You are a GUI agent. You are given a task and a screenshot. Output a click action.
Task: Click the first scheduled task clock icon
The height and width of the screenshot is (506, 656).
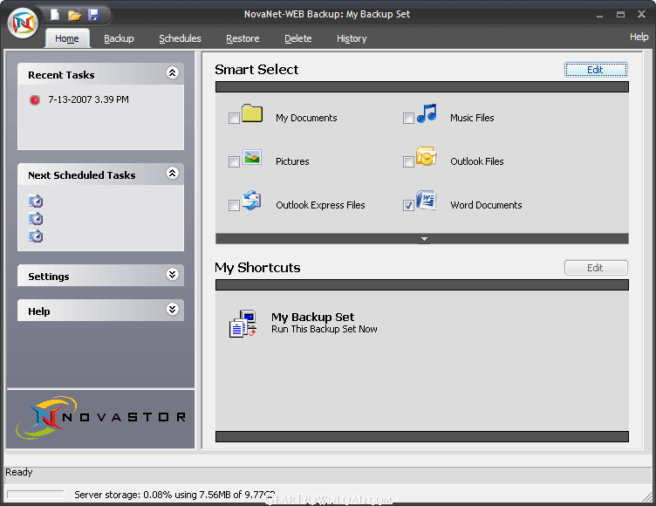pyautogui.click(x=36, y=202)
